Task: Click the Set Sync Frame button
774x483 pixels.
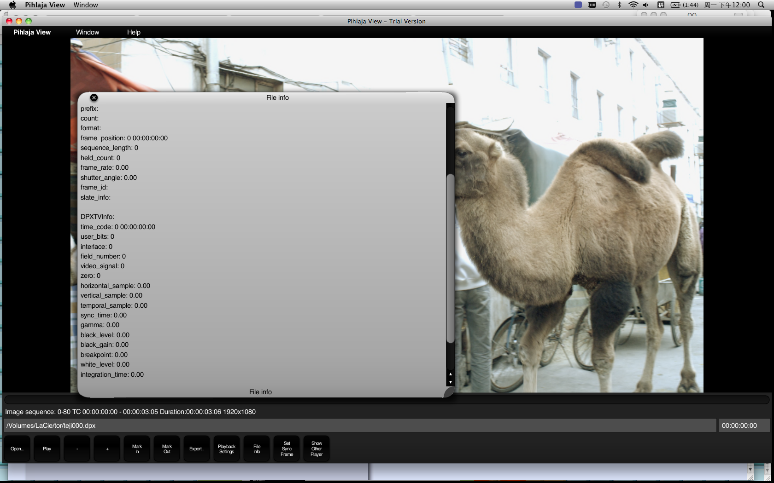Action: (x=287, y=448)
